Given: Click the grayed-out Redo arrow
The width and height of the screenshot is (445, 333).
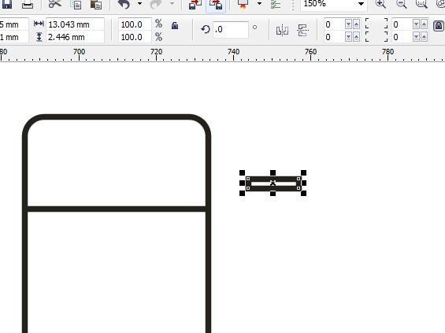Looking at the screenshot, I should click(156, 4).
